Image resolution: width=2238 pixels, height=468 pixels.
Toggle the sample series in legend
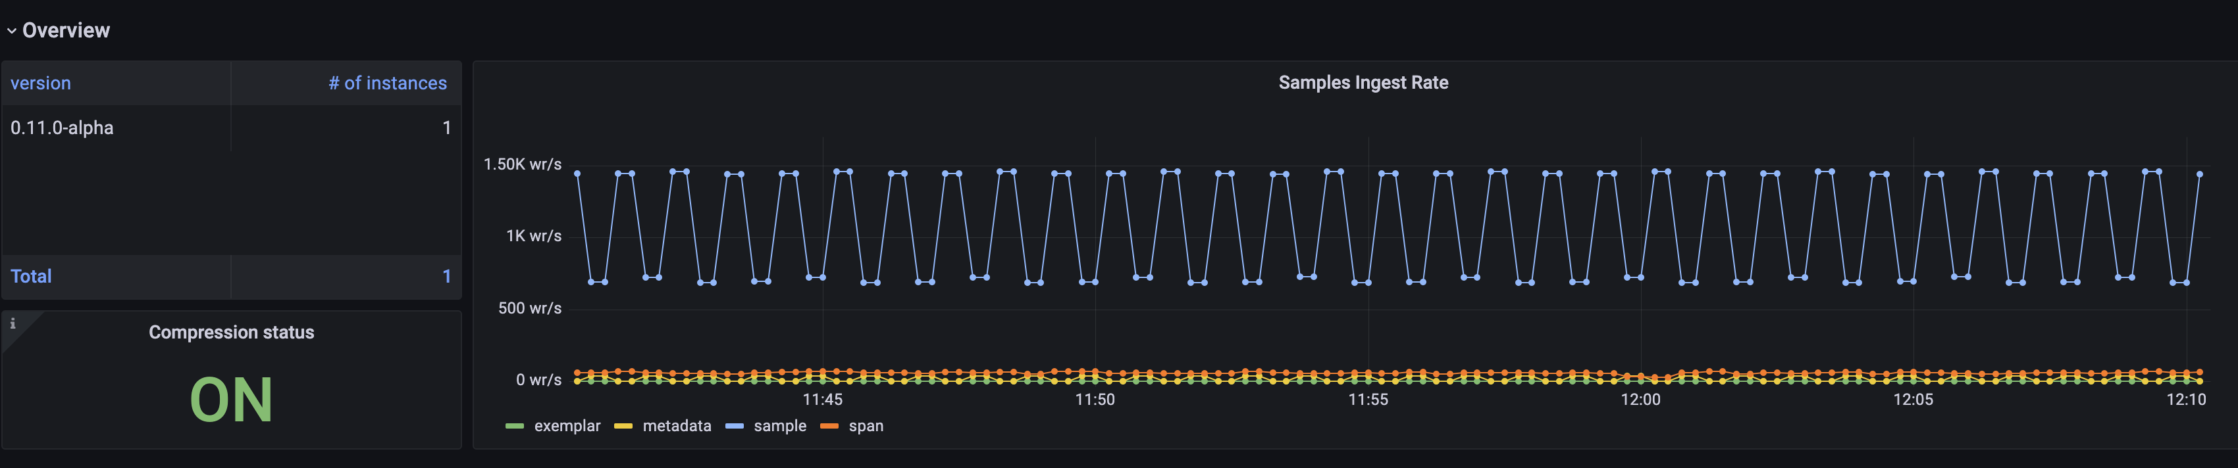point(779,427)
